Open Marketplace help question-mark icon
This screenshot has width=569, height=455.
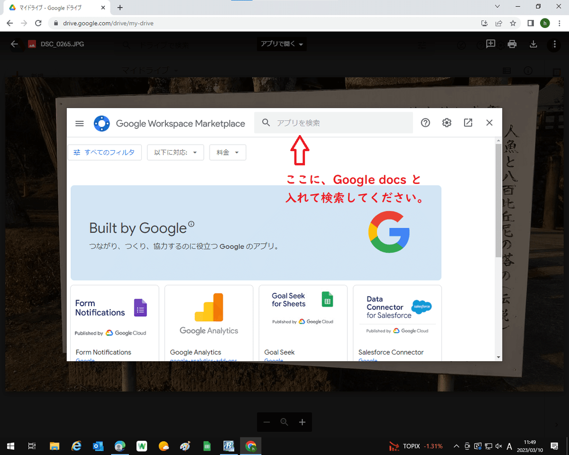point(425,123)
